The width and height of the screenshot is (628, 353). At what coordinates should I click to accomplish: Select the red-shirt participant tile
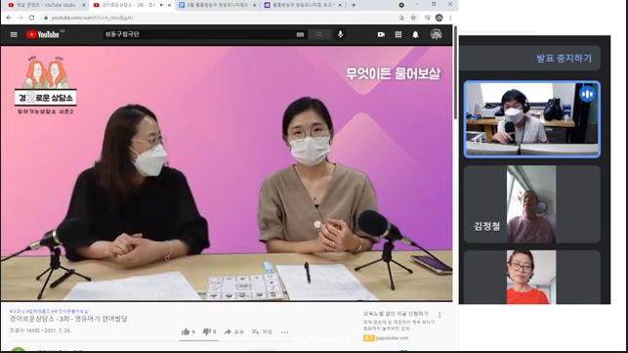532,277
